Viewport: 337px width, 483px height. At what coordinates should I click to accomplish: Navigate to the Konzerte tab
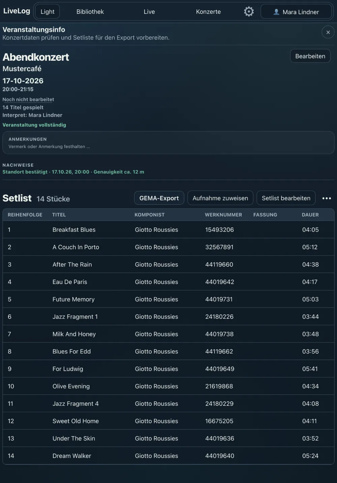[208, 12]
